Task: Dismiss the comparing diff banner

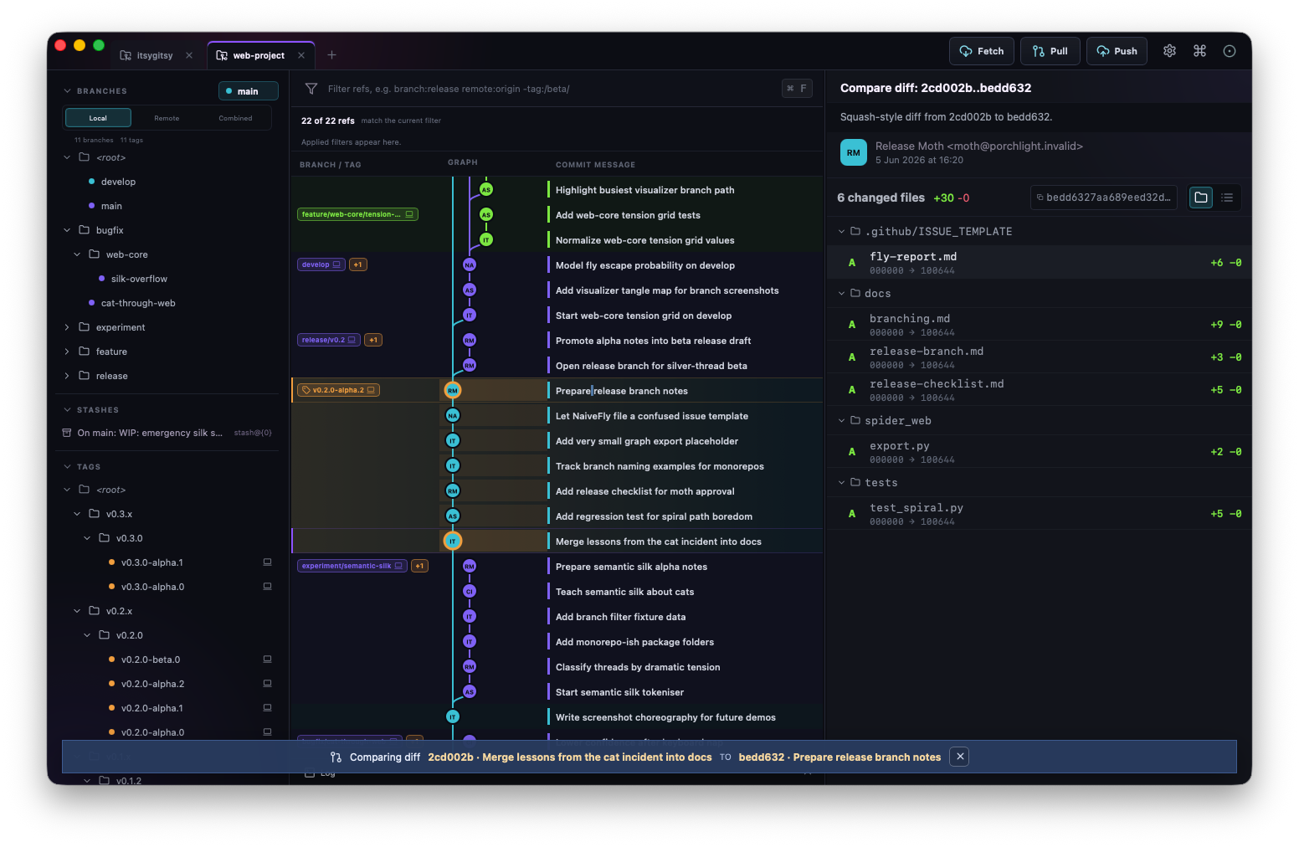Action: coord(960,757)
